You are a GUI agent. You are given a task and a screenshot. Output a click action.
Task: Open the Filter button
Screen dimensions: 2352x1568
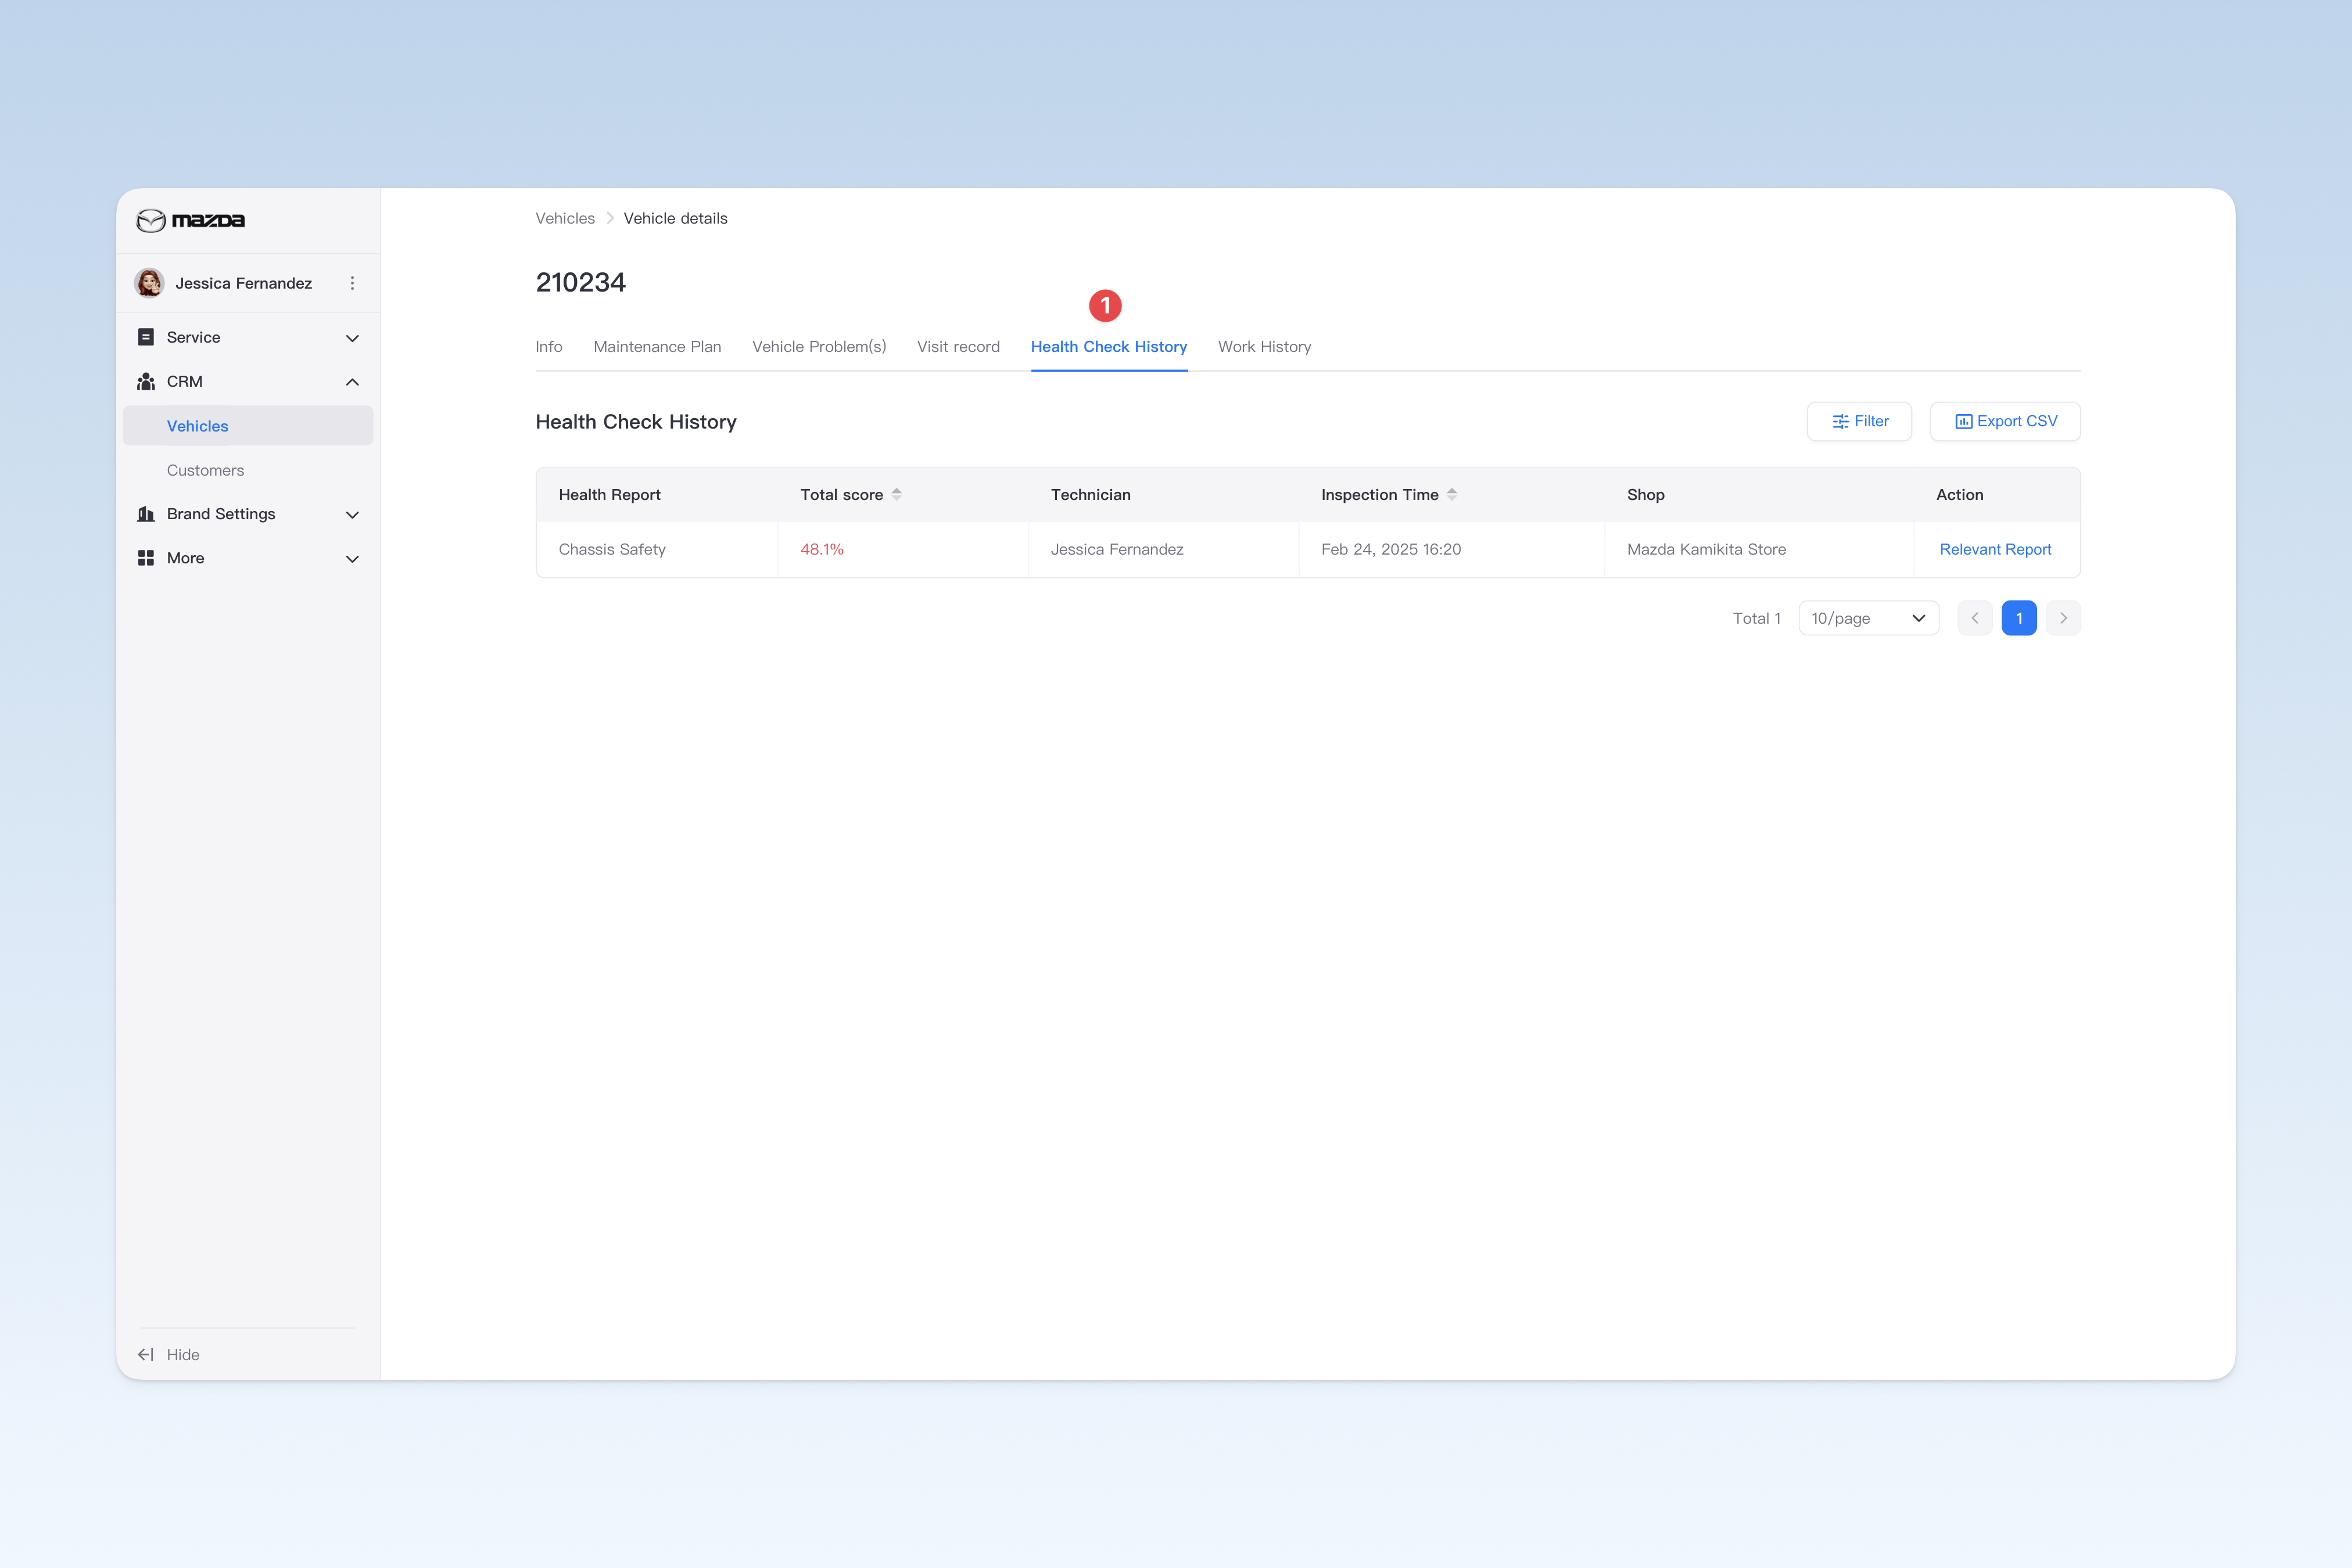pyautogui.click(x=1859, y=421)
